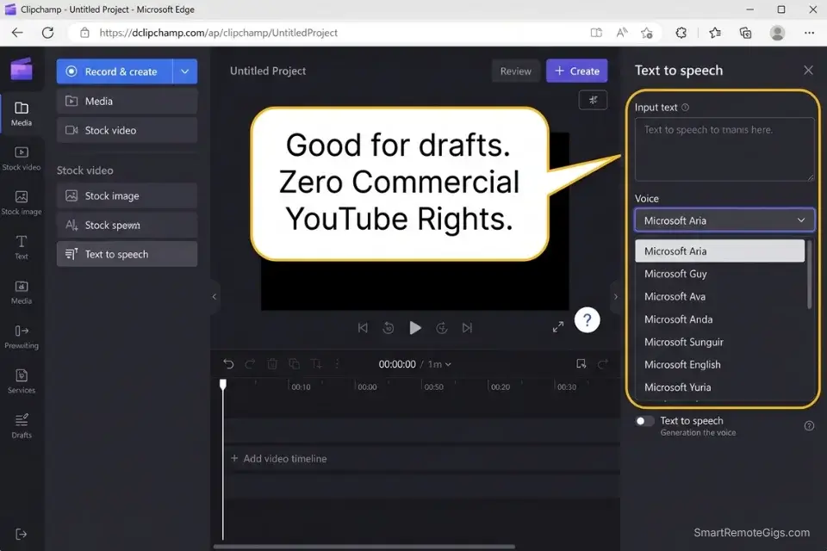This screenshot has height=551, width=827.
Task: Open the Prewriting sidebar tab
Action: 22,337
